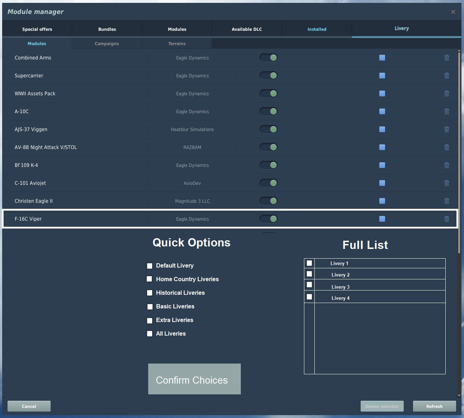
Task: Click the Supercarrier trash icon
Action: click(x=447, y=76)
